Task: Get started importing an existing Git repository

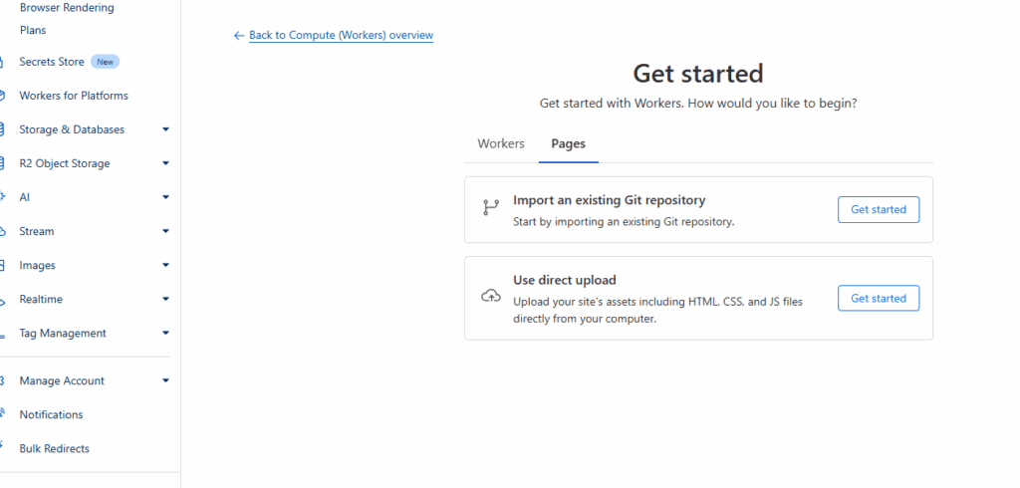Action: pos(879,209)
